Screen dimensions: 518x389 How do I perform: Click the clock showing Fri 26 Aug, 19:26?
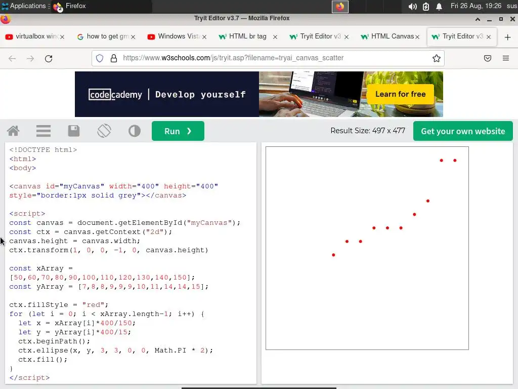476,6
